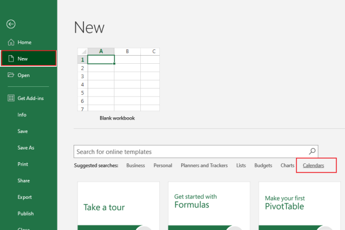Go to the Share option
The height and width of the screenshot is (230, 345).
tap(24, 181)
